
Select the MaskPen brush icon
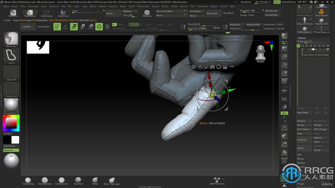point(13,13)
